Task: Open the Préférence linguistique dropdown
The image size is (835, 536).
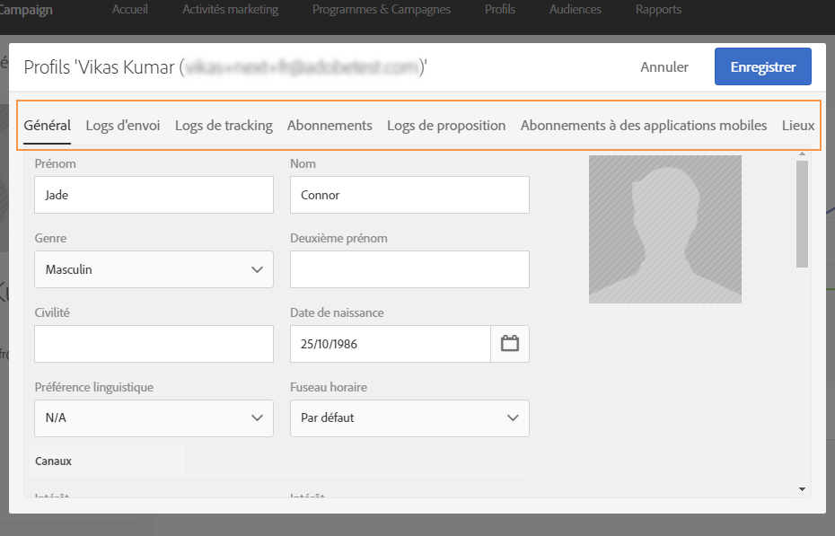Action: pyautogui.click(x=154, y=417)
